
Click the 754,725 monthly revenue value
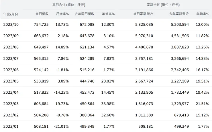pos(39,25)
